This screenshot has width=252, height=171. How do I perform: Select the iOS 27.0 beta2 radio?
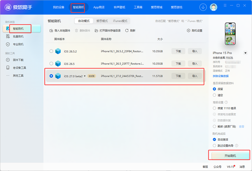coord(51,76)
